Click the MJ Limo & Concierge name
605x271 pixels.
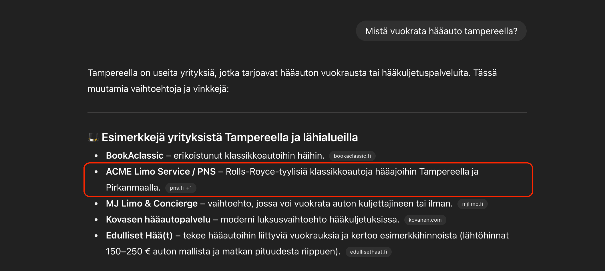point(152,203)
